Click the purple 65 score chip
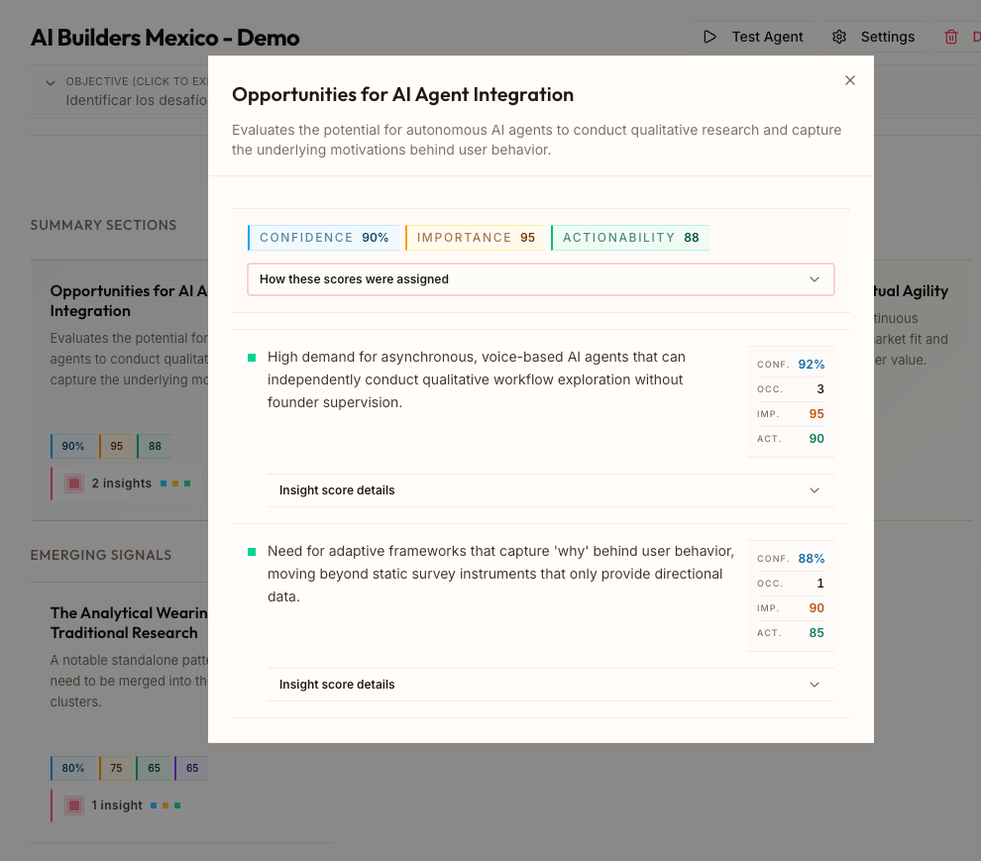The width and height of the screenshot is (981, 861). click(x=191, y=768)
